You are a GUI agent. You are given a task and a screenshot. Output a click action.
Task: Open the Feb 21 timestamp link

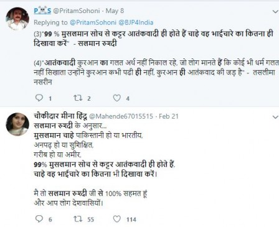[169, 116]
